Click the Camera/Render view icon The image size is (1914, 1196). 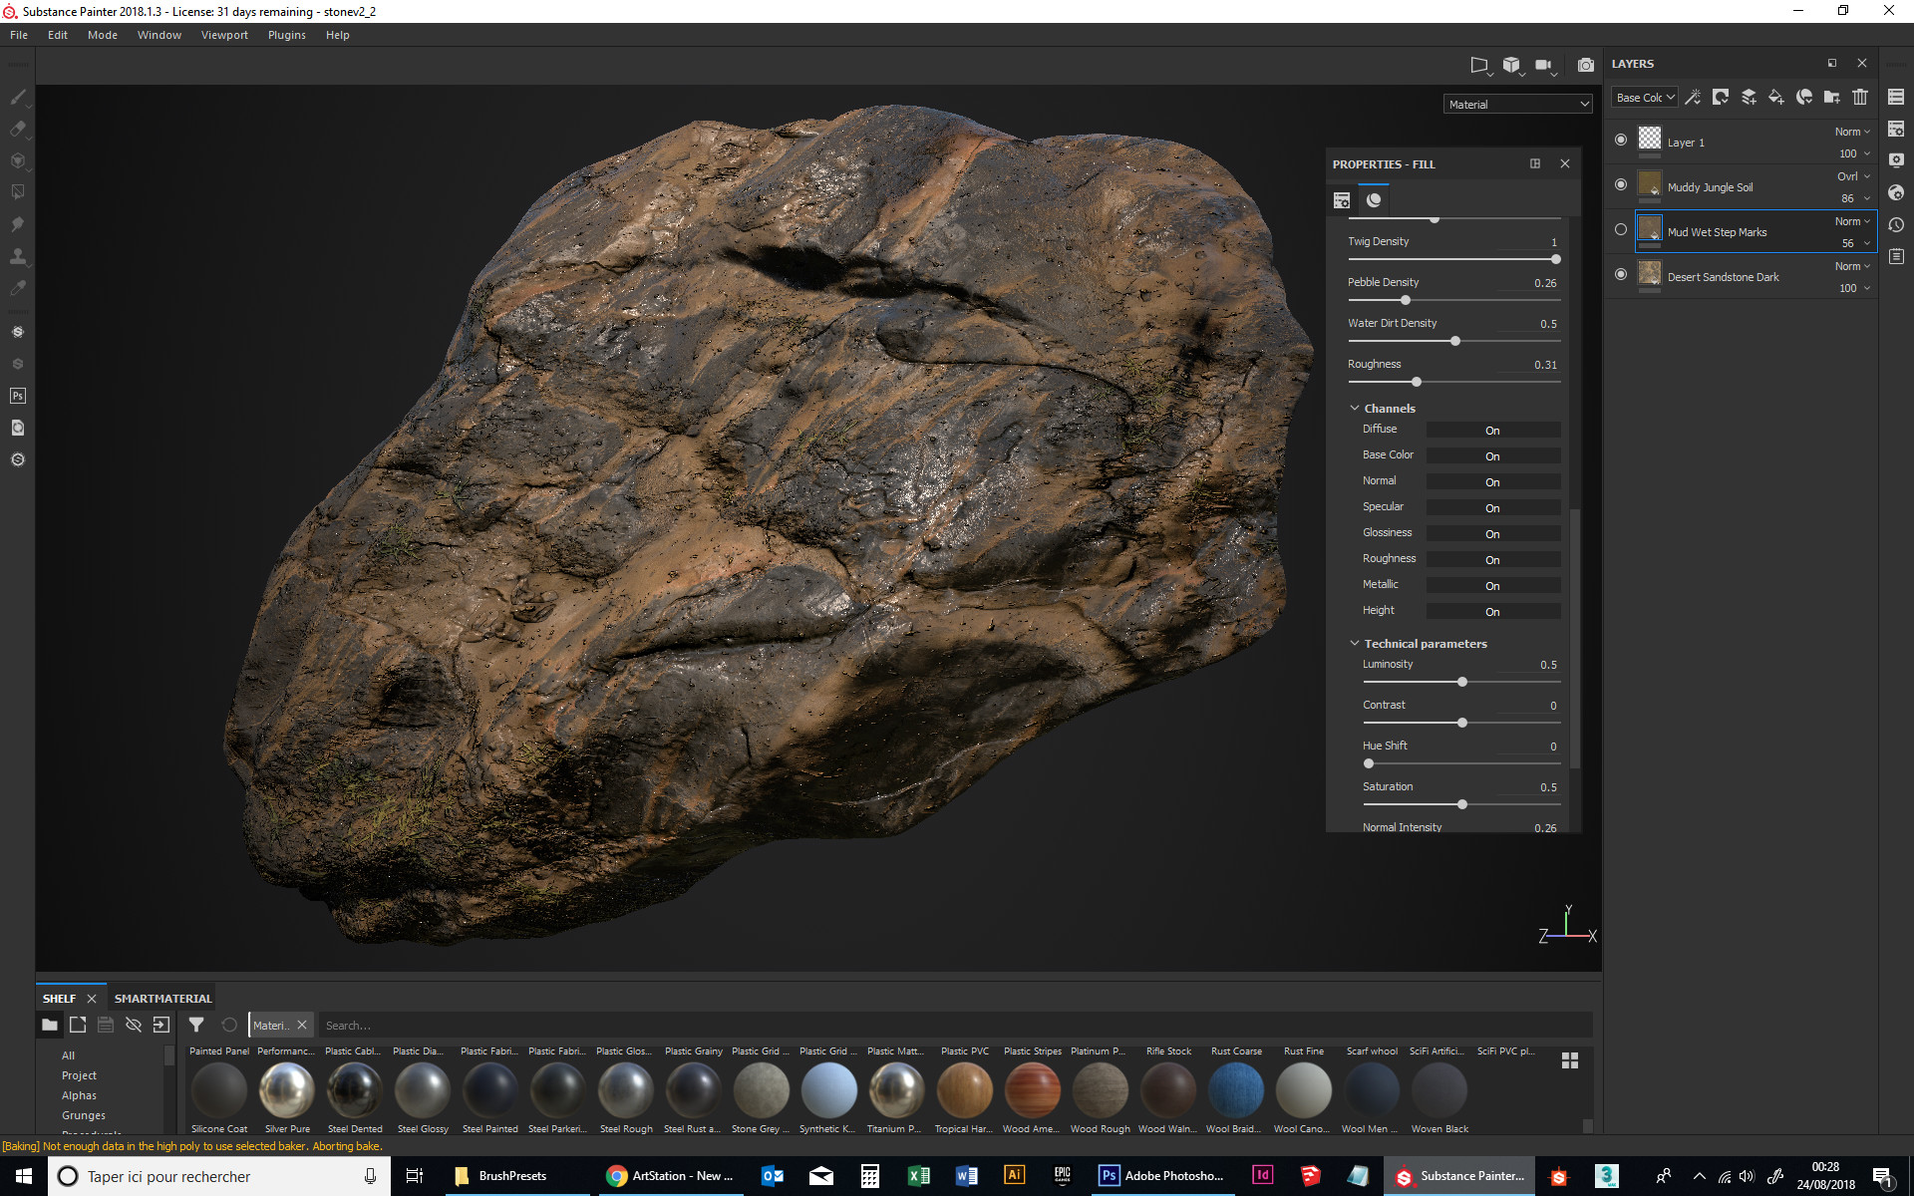1587,64
